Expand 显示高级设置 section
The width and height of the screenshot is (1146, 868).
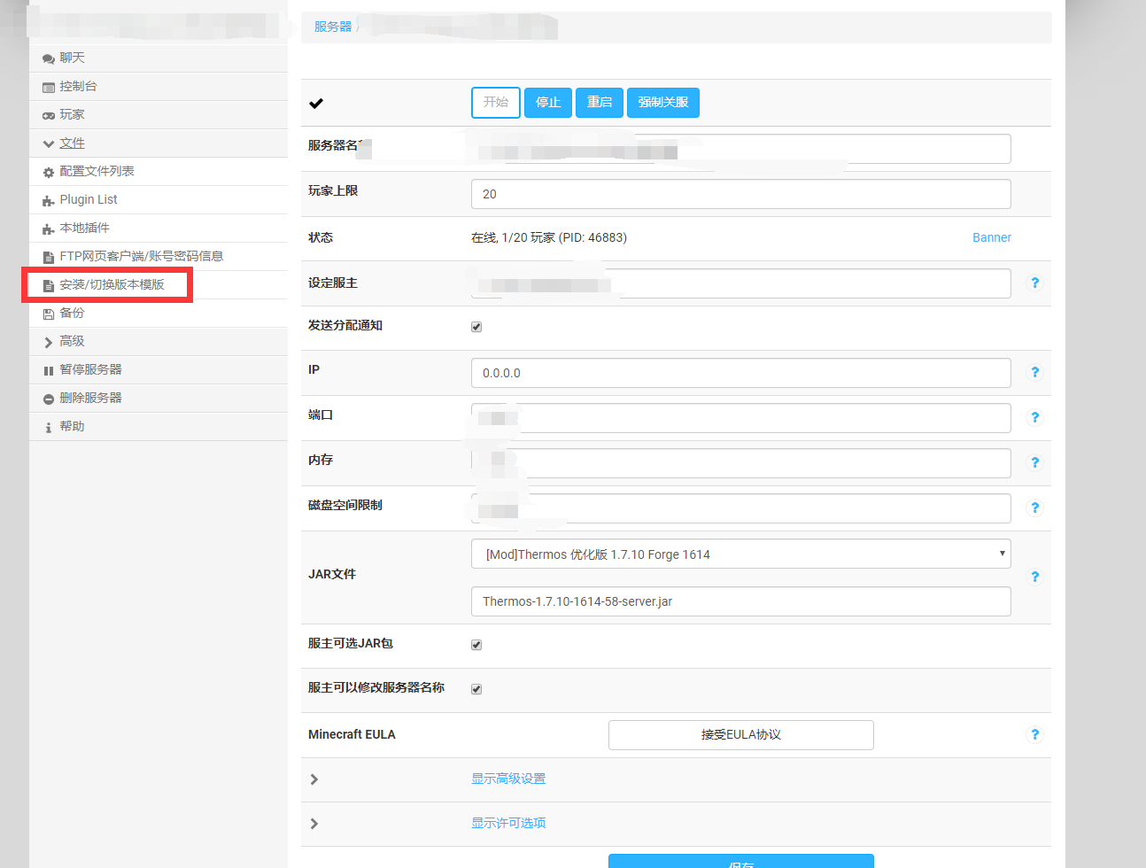[x=508, y=779]
